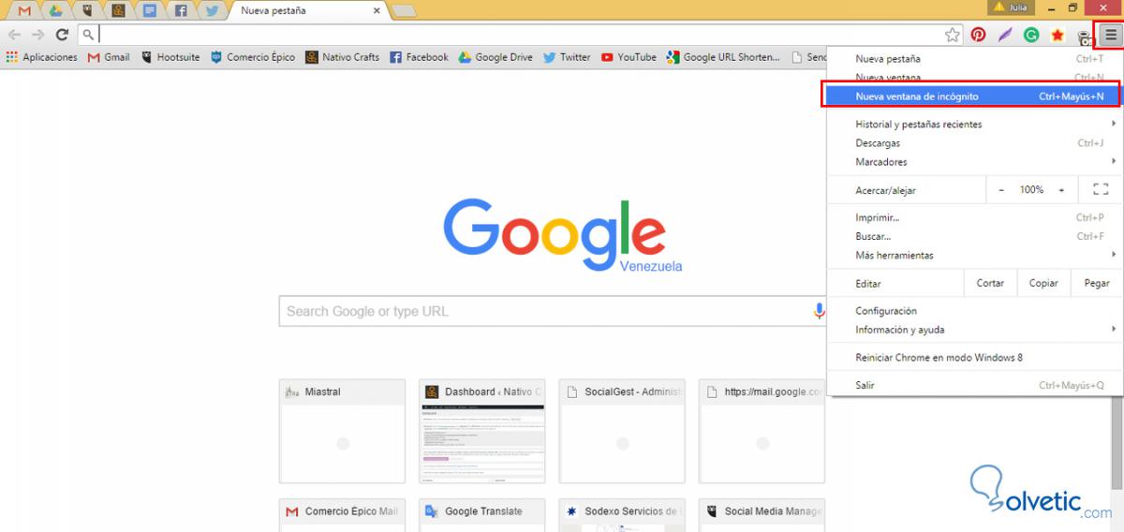Open the Comercio Épico bookmark

click(252, 57)
